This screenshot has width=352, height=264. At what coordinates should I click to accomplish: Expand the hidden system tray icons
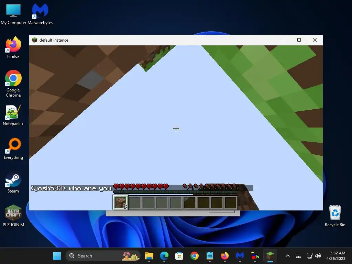[x=288, y=256]
